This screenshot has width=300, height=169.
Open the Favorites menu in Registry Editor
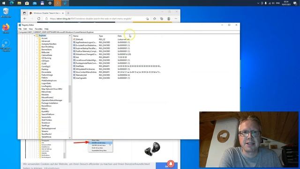coord(38,29)
